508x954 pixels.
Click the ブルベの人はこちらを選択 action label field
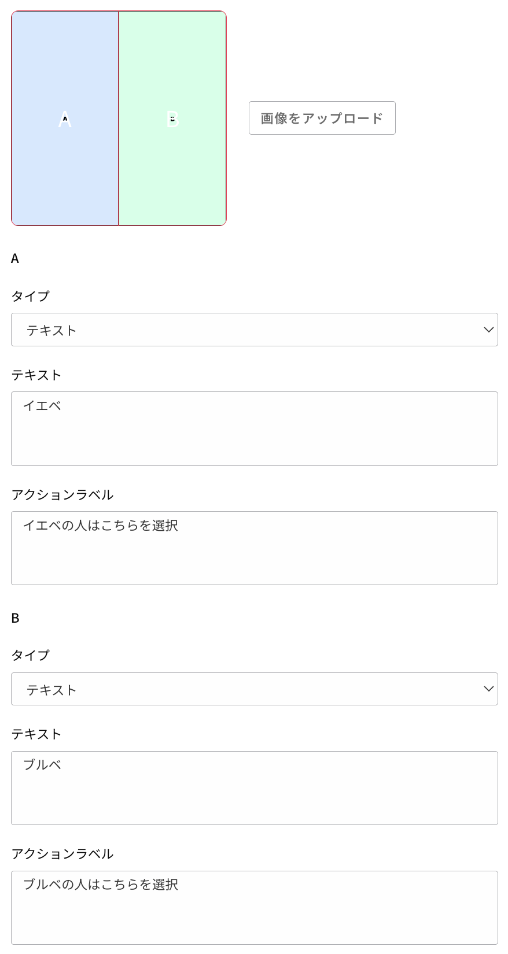[x=255, y=907]
